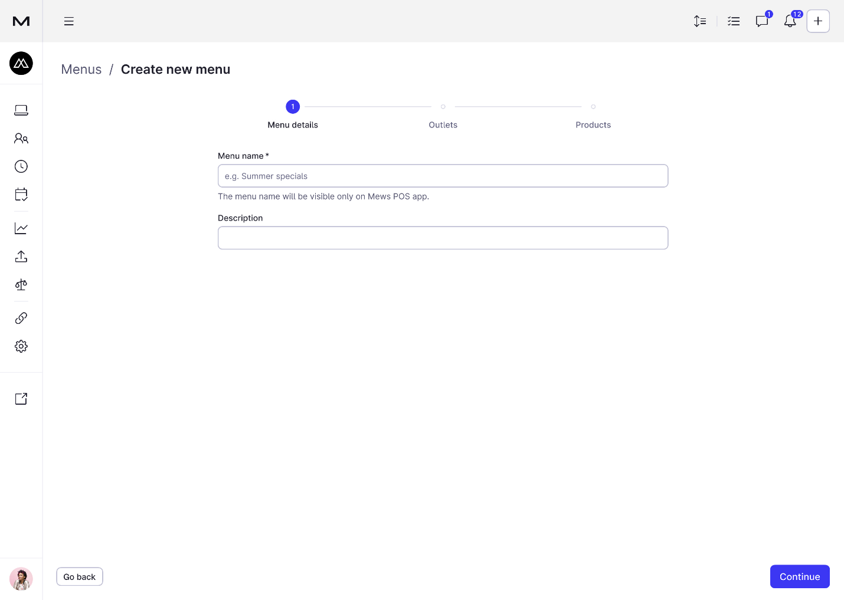Toggle the hamburger navigation menu

pos(68,21)
